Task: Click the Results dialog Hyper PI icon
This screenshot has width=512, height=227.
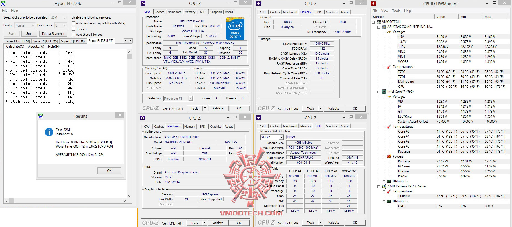Action: pyautogui.click(x=40, y=116)
